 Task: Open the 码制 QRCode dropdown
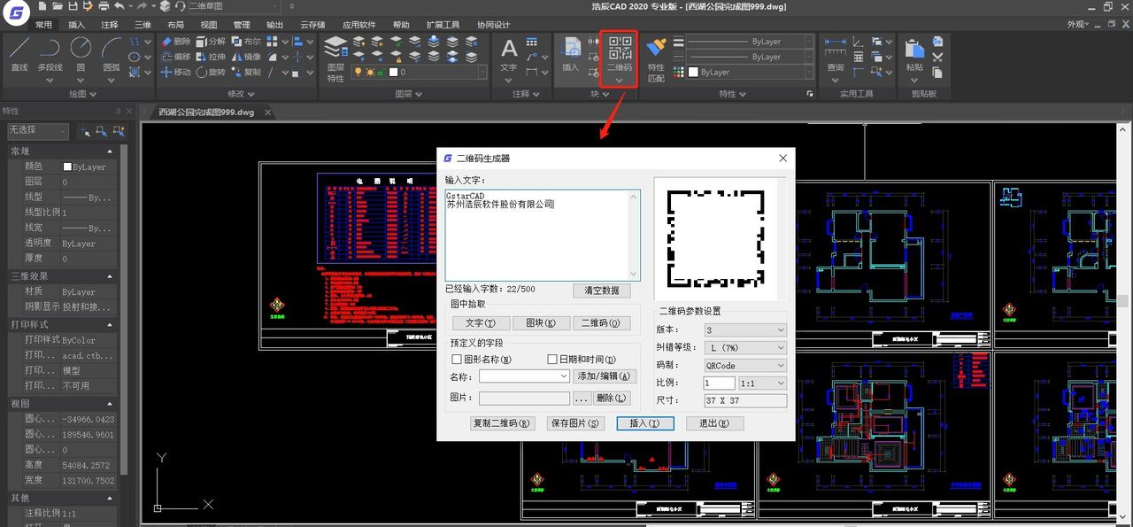tap(744, 365)
